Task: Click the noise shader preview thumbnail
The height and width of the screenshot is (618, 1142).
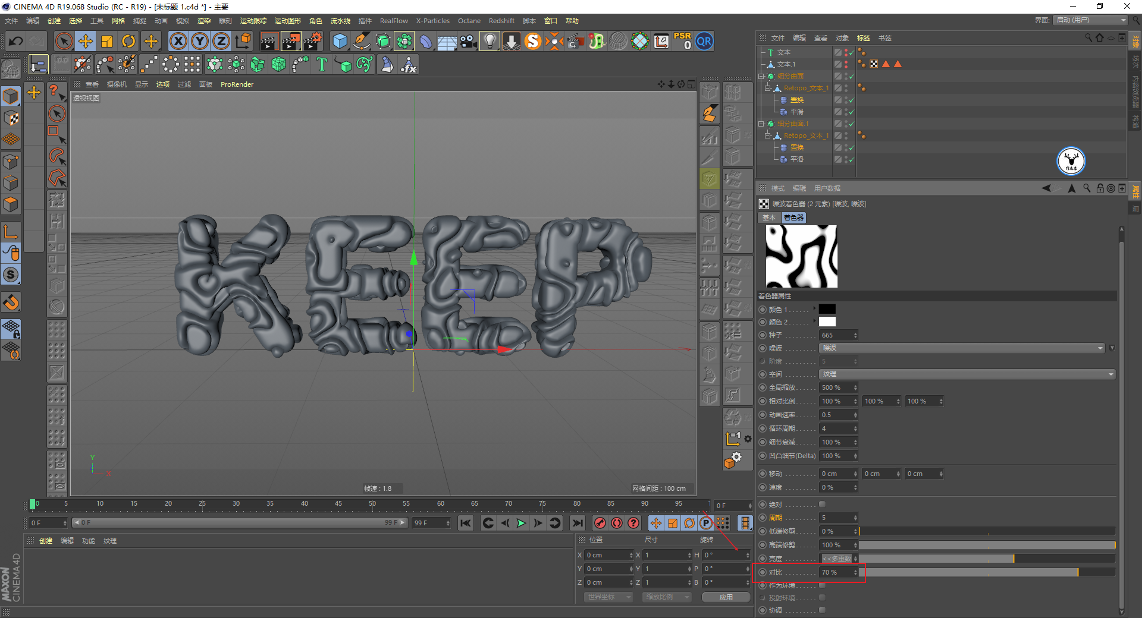Action: (801, 256)
